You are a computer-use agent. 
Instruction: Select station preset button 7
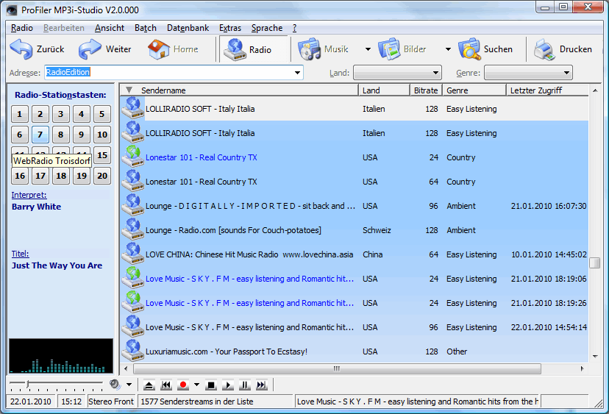tap(40, 135)
